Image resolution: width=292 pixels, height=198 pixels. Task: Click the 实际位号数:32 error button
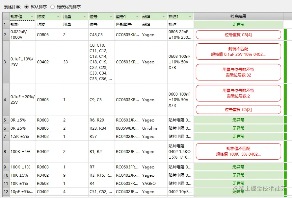tap(238, 72)
